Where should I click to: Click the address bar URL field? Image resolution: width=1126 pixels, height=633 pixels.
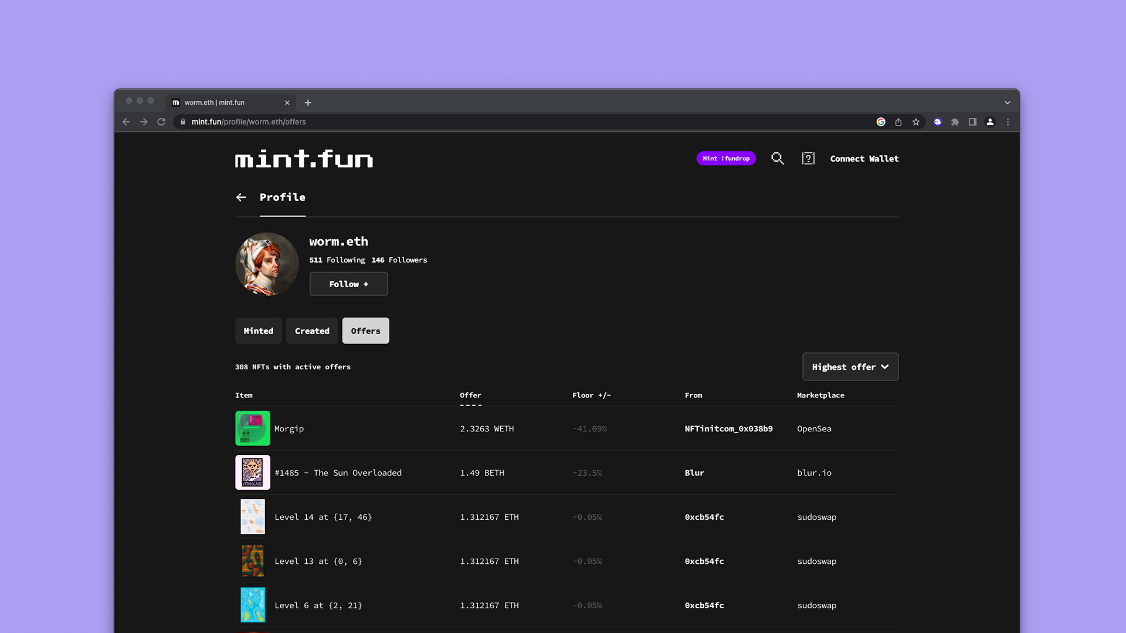249,121
